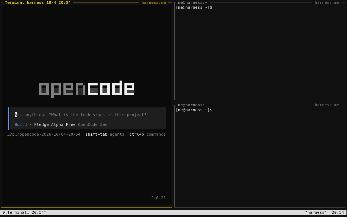The width and height of the screenshot is (347, 217).
Task: Click the "me@harness:~" title of the bottom-right pane
Action: click(193, 105)
